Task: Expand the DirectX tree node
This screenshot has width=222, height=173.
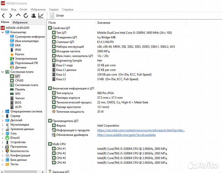Action: click(3, 138)
